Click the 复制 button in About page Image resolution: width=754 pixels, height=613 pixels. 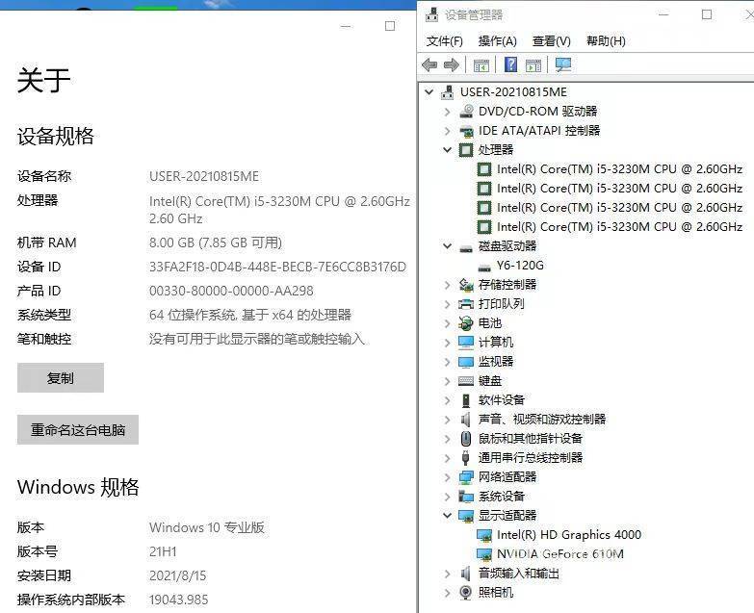tap(61, 377)
